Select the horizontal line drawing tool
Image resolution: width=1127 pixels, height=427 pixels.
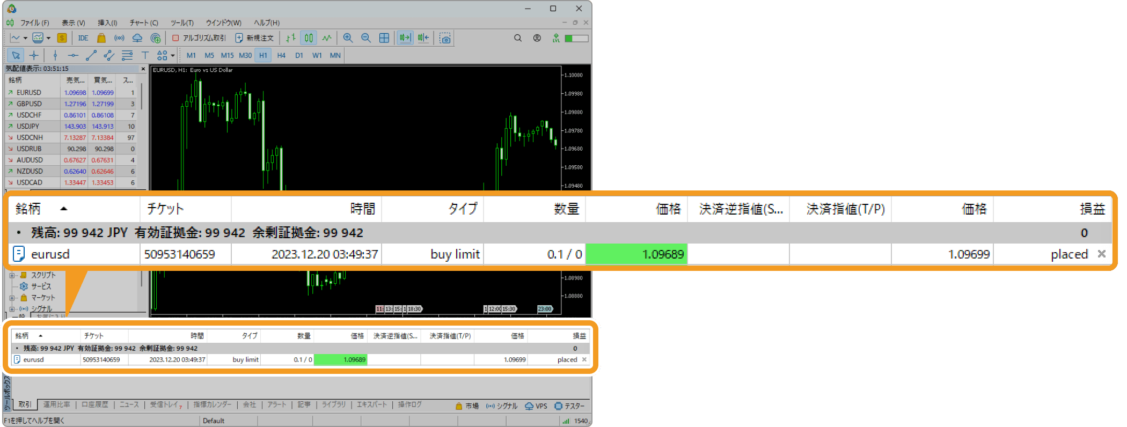tap(73, 55)
